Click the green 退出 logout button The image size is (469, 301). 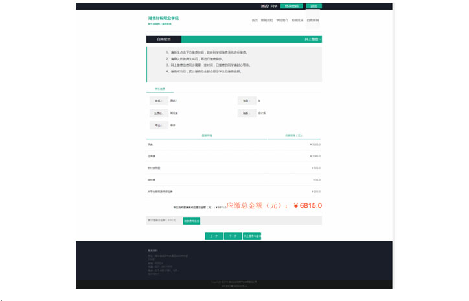click(314, 6)
